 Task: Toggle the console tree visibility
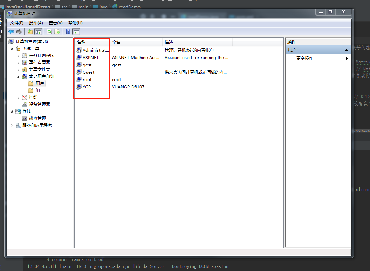coord(39,31)
